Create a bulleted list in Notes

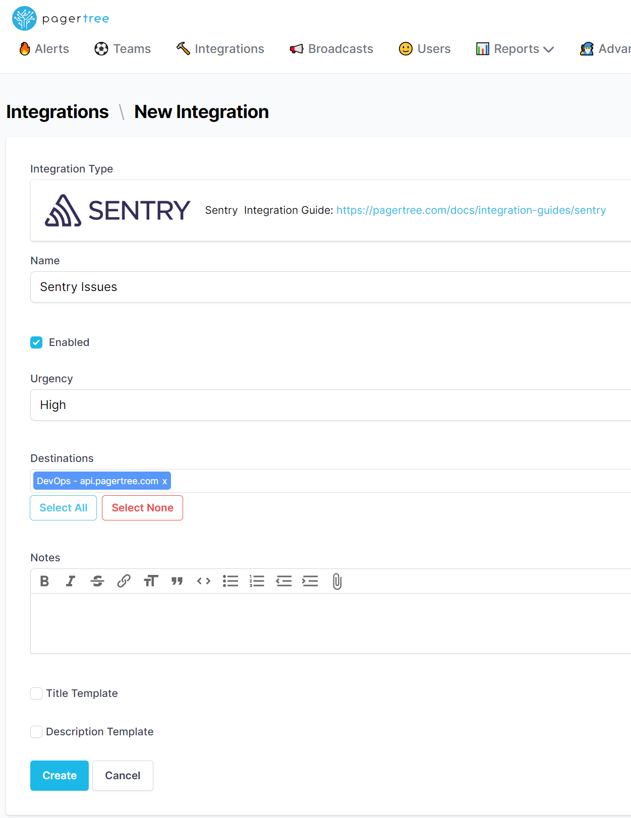[x=231, y=581]
